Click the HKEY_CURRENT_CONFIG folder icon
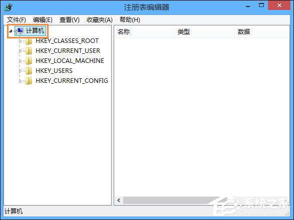The width and height of the screenshot is (294, 220). [x=29, y=81]
